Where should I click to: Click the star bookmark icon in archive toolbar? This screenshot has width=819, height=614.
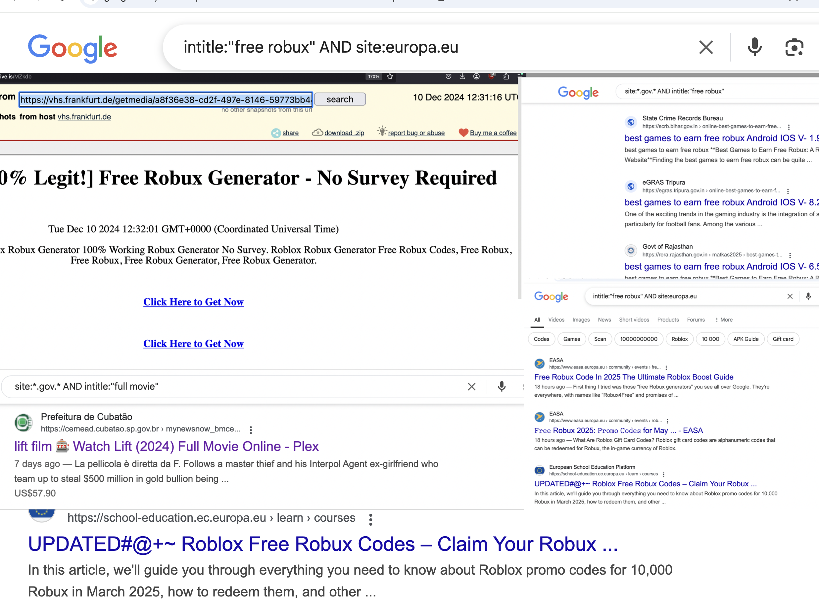pos(390,77)
